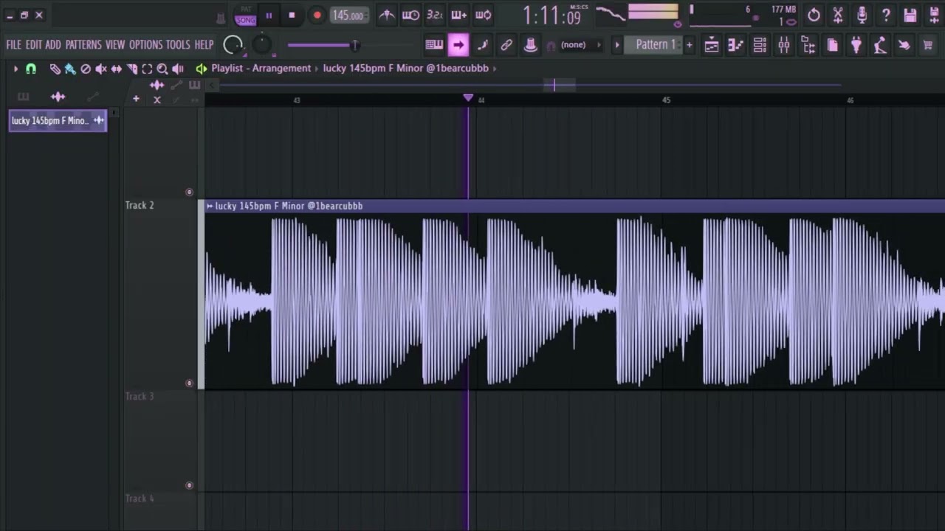Select the Delete tool
This screenshot has height=531, width=945.
pos(86,69)
